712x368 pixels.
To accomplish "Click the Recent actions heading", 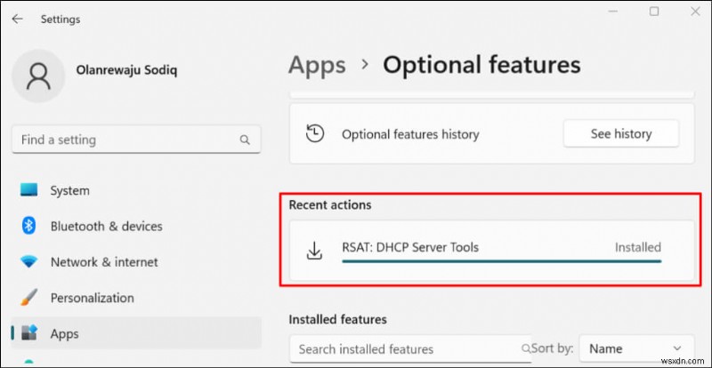I will [329, 204].
